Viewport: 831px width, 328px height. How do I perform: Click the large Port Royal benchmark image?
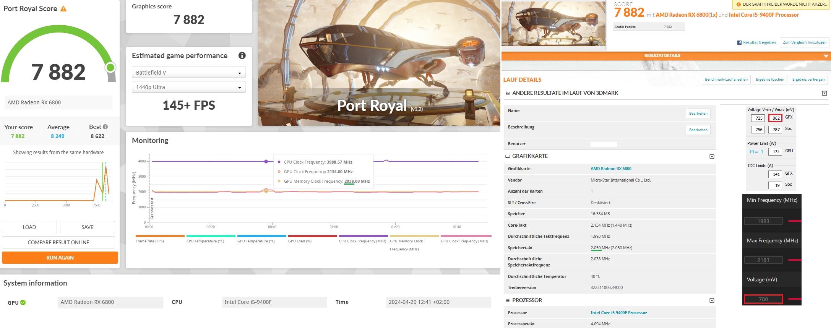coord(379,63)
